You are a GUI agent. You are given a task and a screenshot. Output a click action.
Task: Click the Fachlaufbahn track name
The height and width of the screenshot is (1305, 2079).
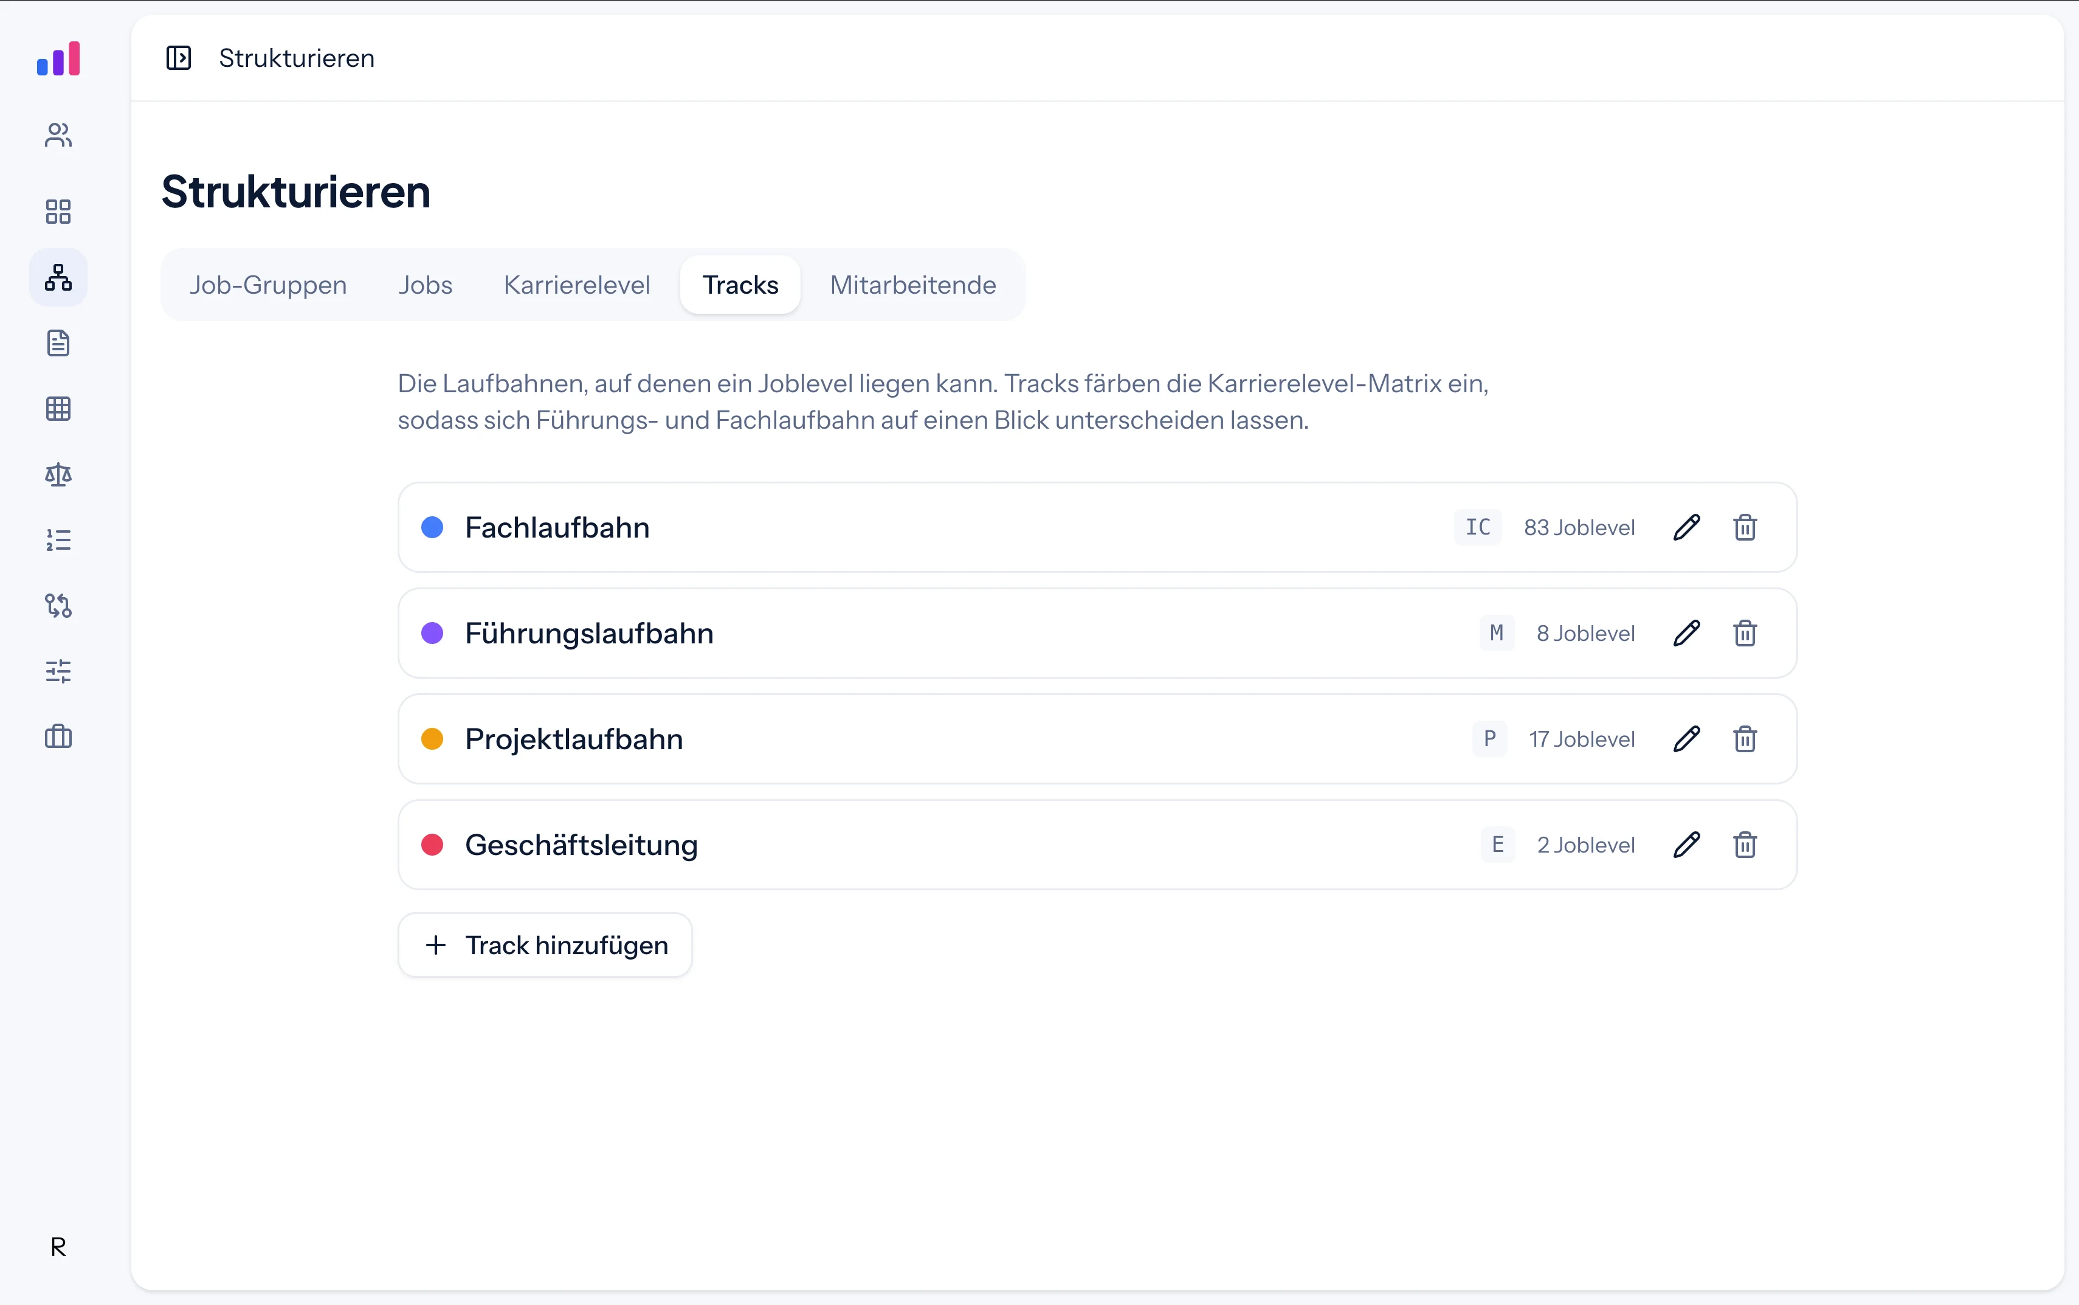(557, 527)
